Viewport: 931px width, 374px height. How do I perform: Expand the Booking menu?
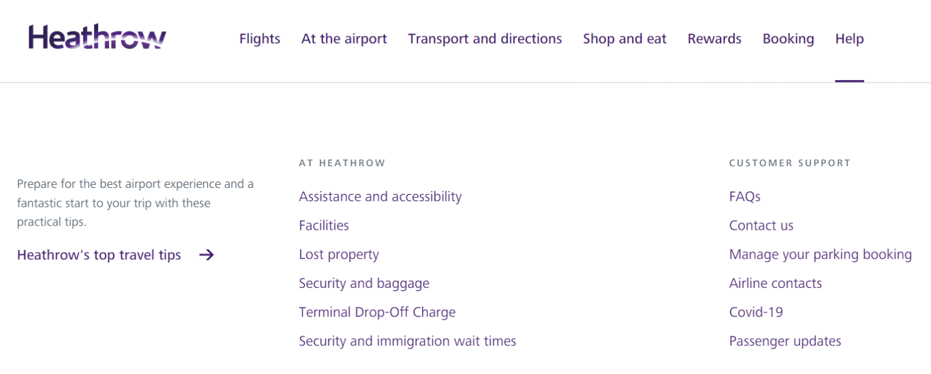(788, 39)
